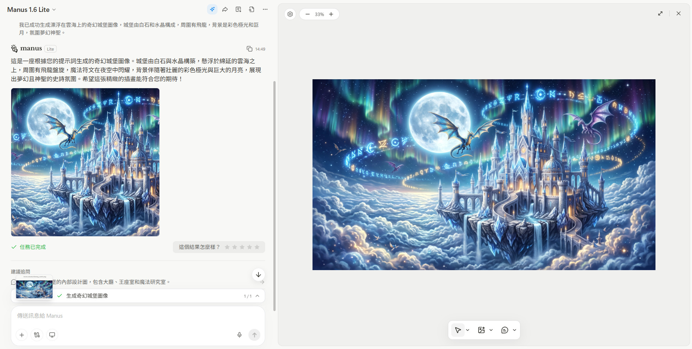The width and height of the screenshot is (692, 349).
Task: Click the 建議追問 heading
Action: pos(20,272)
